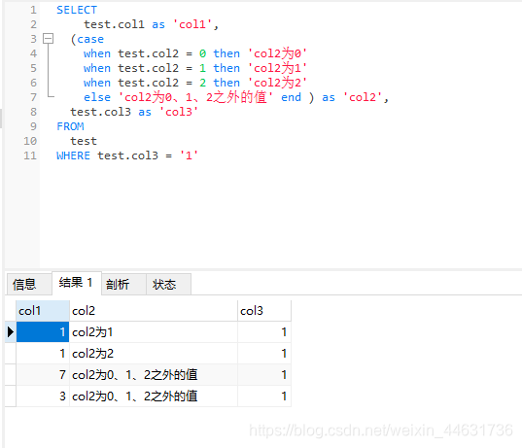Click line number 11 in the gutter

click(30, 155)
